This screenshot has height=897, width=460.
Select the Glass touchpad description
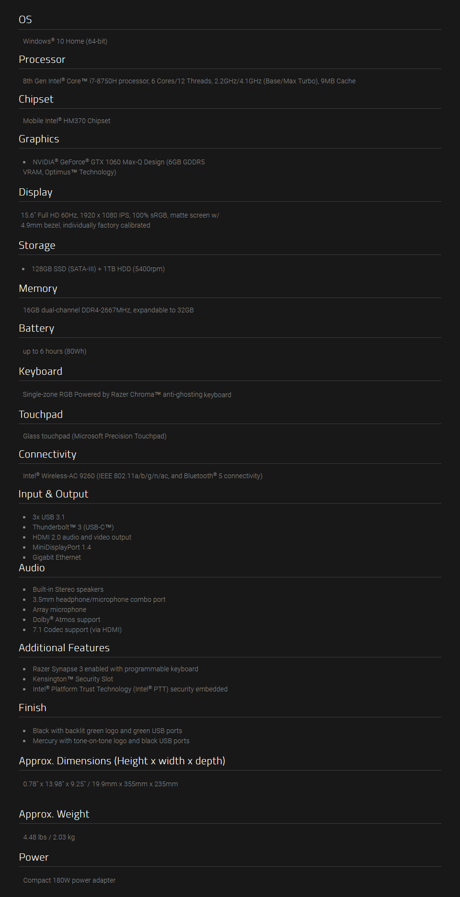tap(95, 436)
